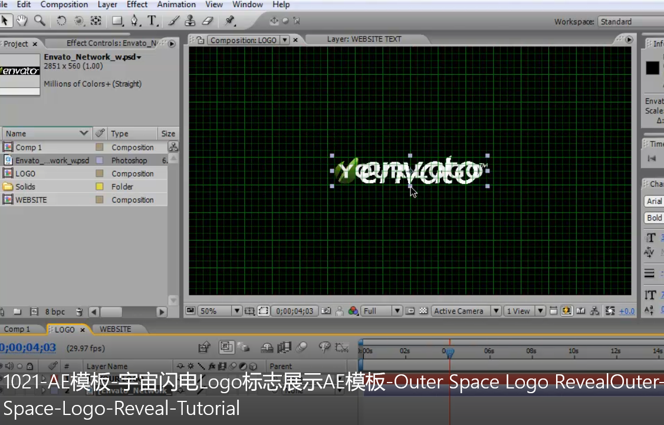Viewport: 664px width, 425px height.
Task: Open the Bold font style dropdown
Action: pyautogui.click(x=653, y=218)
